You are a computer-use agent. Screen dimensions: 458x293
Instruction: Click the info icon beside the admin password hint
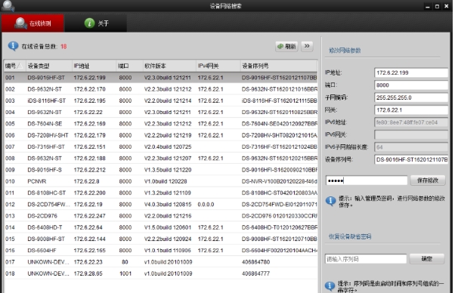click(330, 201)
